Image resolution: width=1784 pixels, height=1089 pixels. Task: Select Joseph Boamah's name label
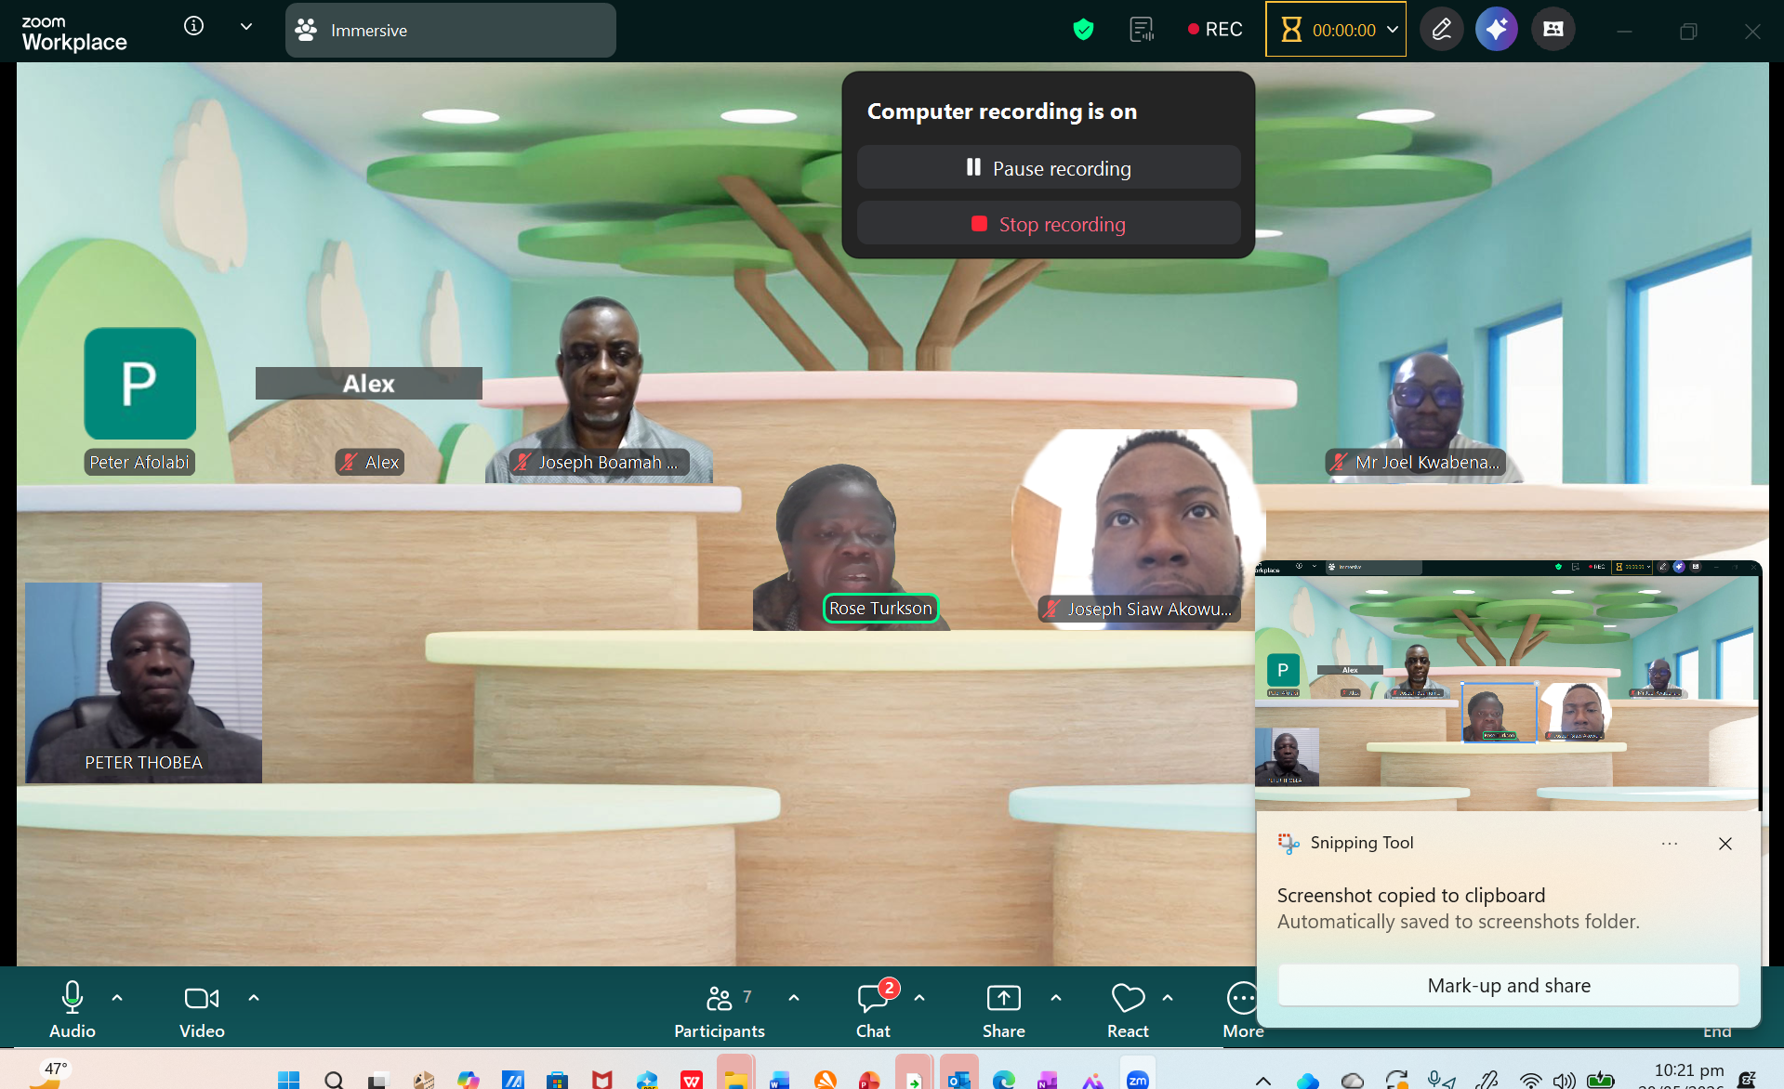pyautogui.click(x=600, y=462)
